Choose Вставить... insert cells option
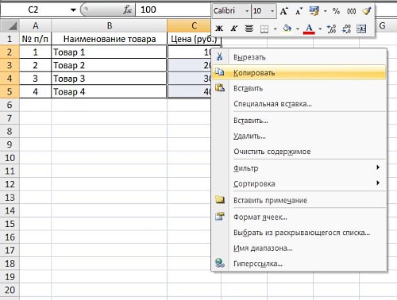Screen dimensions: 397x300 click(299, 121)
